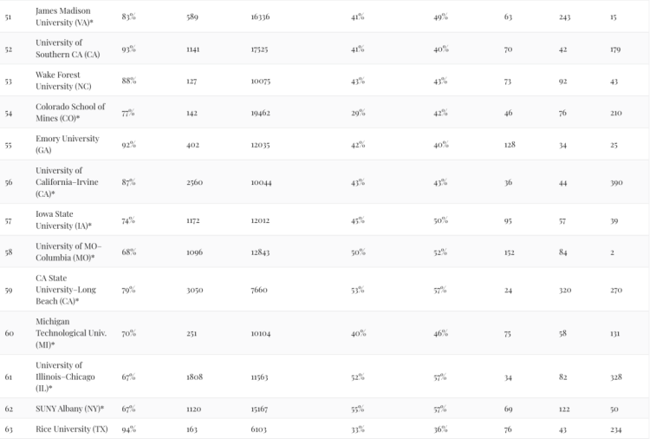Select University of Southern CA row name
The image size is (650, 439).
[x=68, y=49]
